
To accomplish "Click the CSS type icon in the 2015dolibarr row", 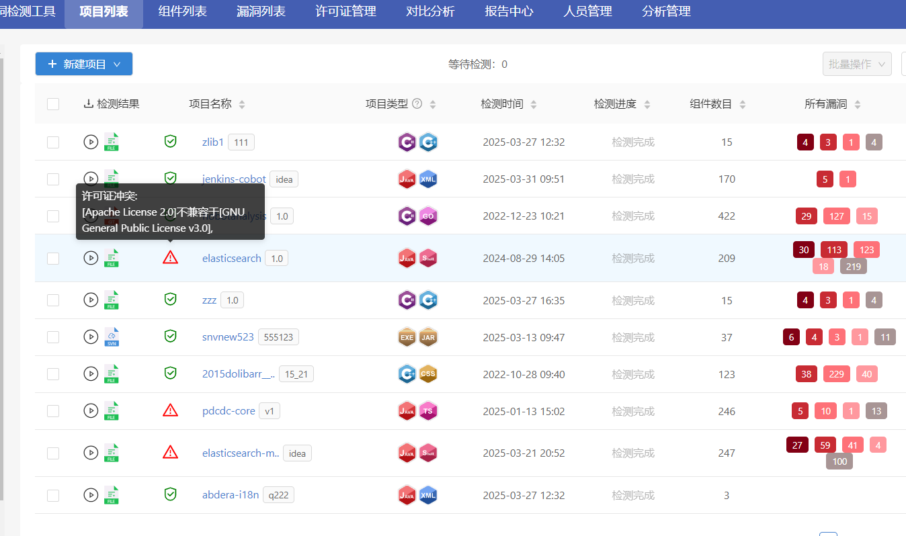I will coord(428,374).
